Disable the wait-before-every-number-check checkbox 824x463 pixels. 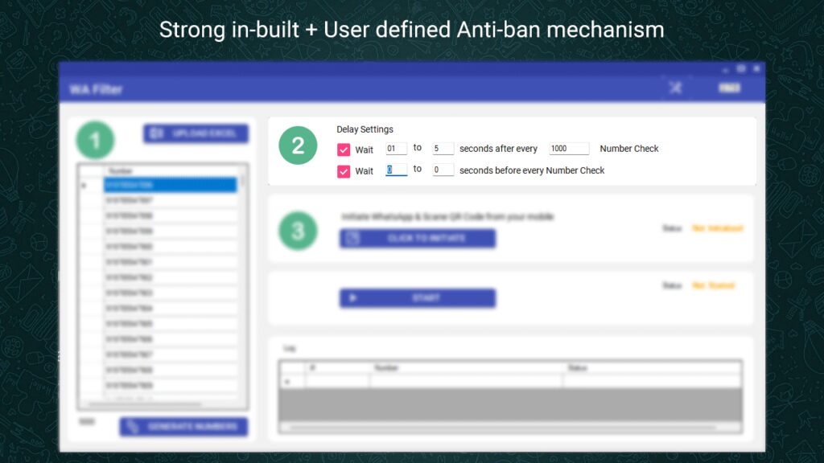coord(344,171)
